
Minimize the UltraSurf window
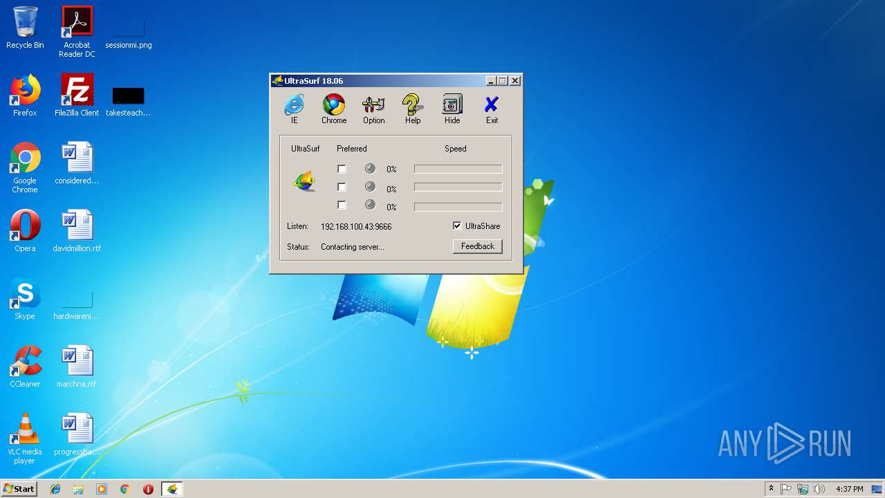click(x=491, y=81)
